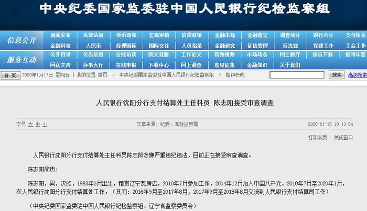
Task: Select the 金融知识 link
Action: pos(258,65)
